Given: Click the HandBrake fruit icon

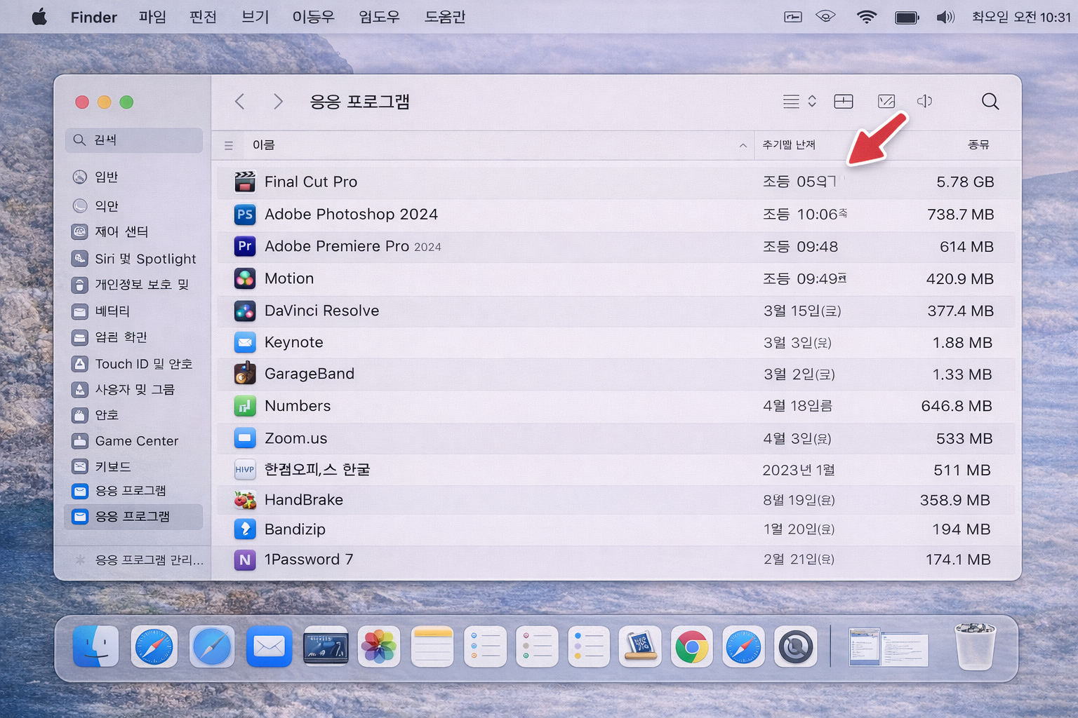Looking at the screenshot, I should click(245, 500).
